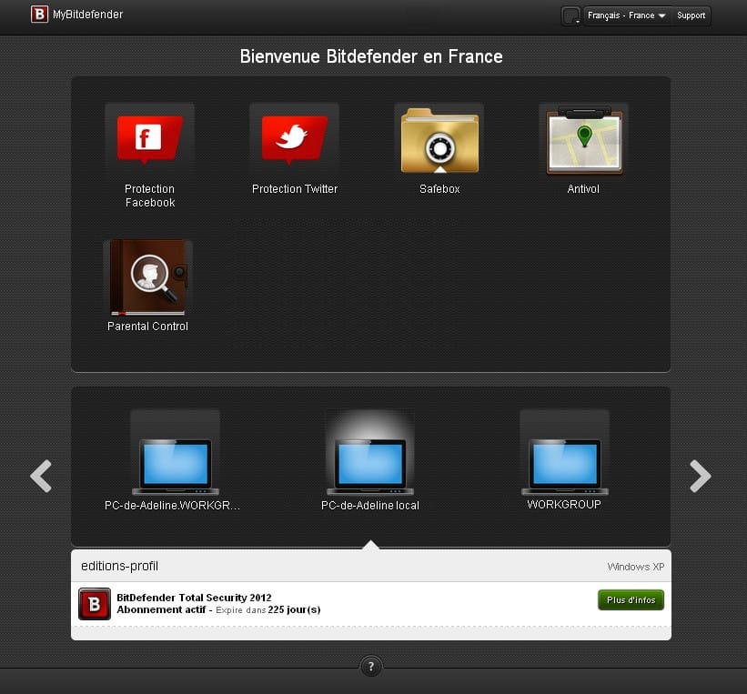Click the editions-profil heading
The image size is (747, 694).
[119, 566]
